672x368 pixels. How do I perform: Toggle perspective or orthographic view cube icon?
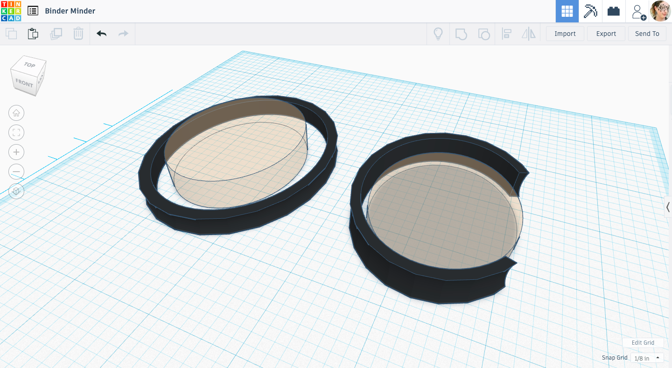[x=16, y=191]
